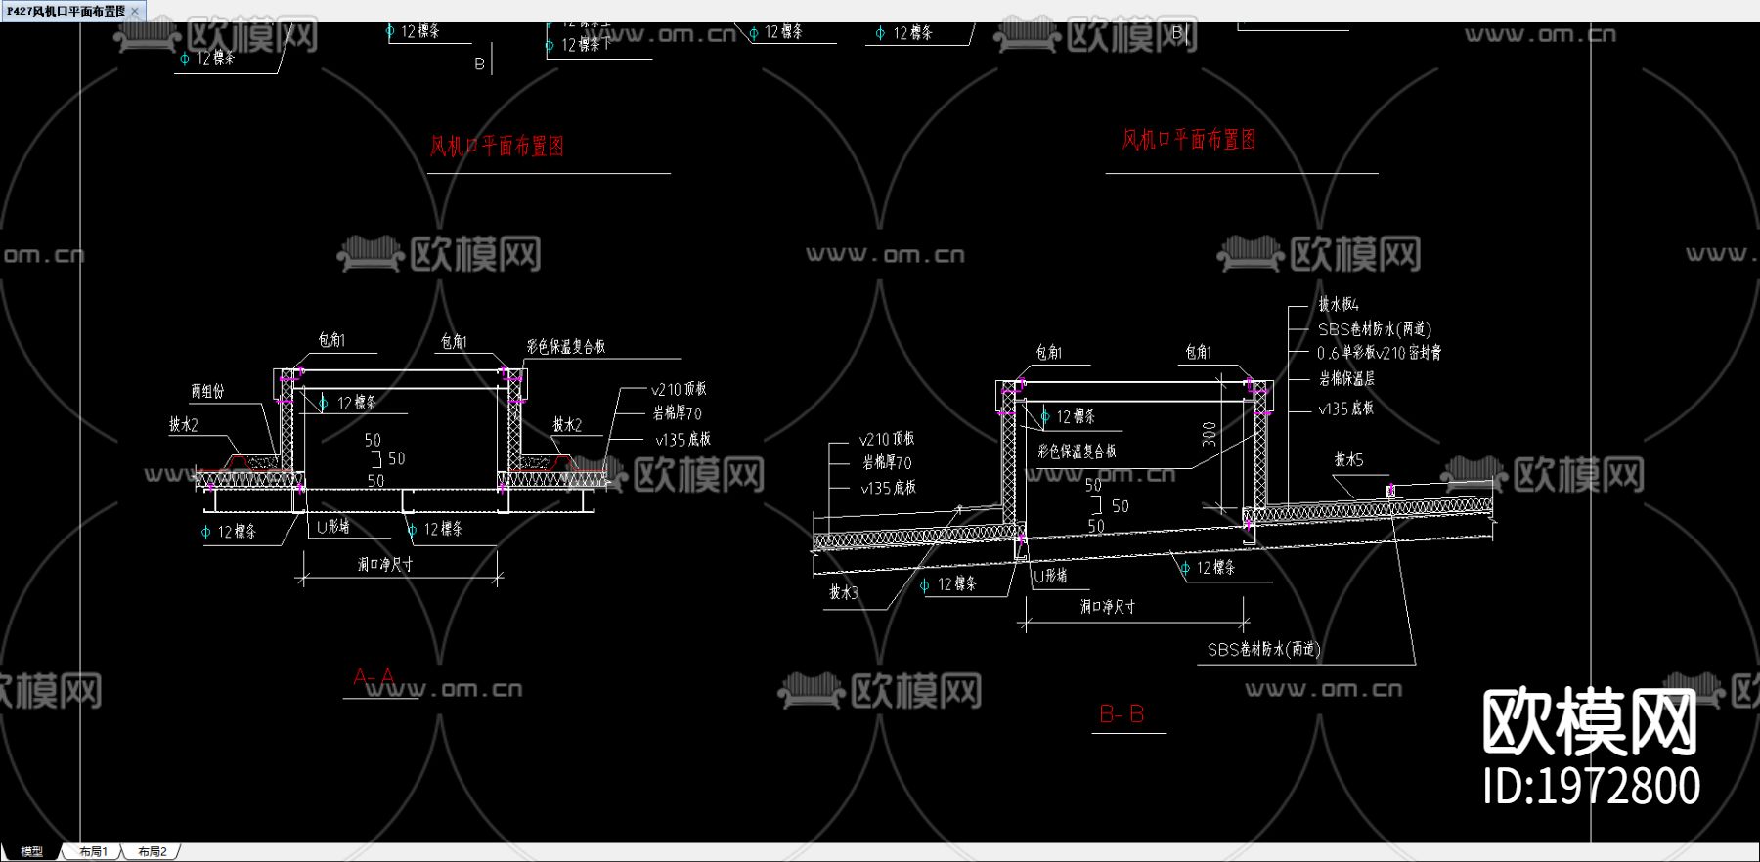This screenshot has height=862, width=1760.
Task: Select the 披水4 annotation text
Action: [x=1338, y=305]
